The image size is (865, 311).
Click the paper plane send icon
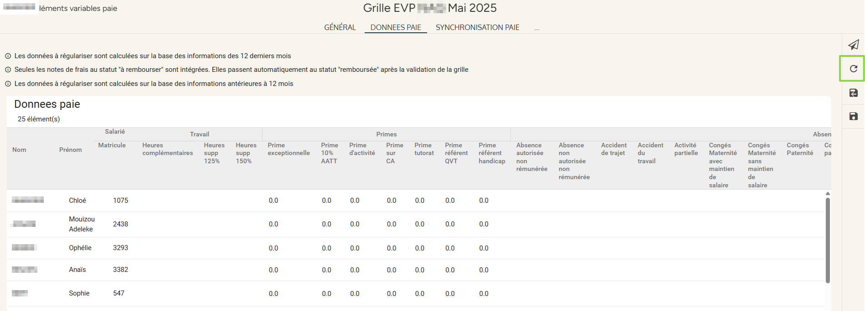click(x=853, y=45)
